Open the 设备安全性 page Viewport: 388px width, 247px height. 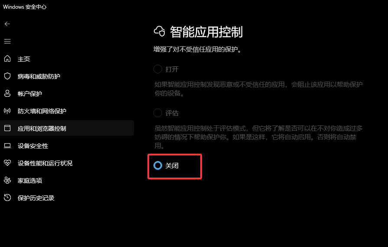(67, 146)
